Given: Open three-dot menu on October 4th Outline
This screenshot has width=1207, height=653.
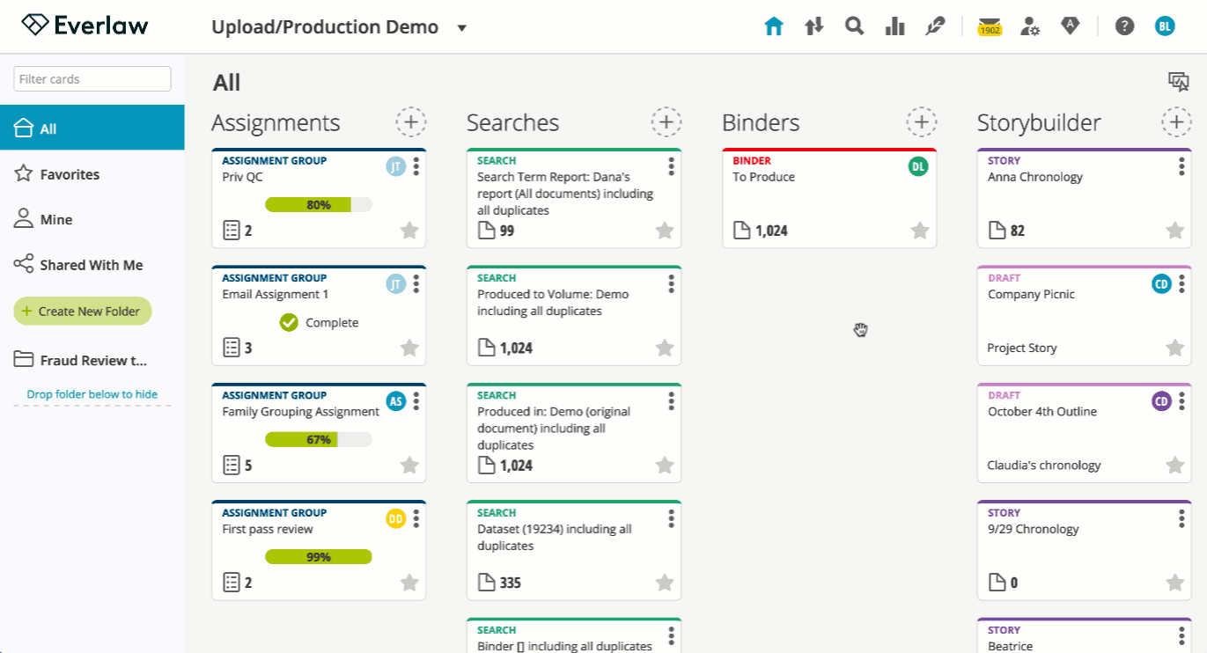Looking at the screenshot, I should (1182, 400).
